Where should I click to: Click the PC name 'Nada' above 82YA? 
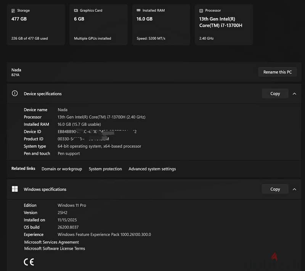[16, 70]
